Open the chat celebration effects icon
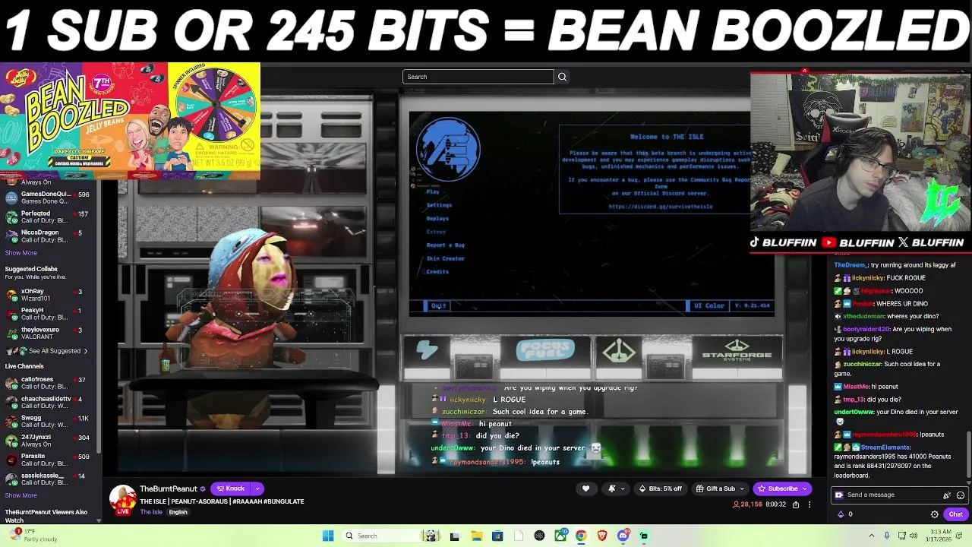This screenshot has height=547, width=972. point(947,495)
